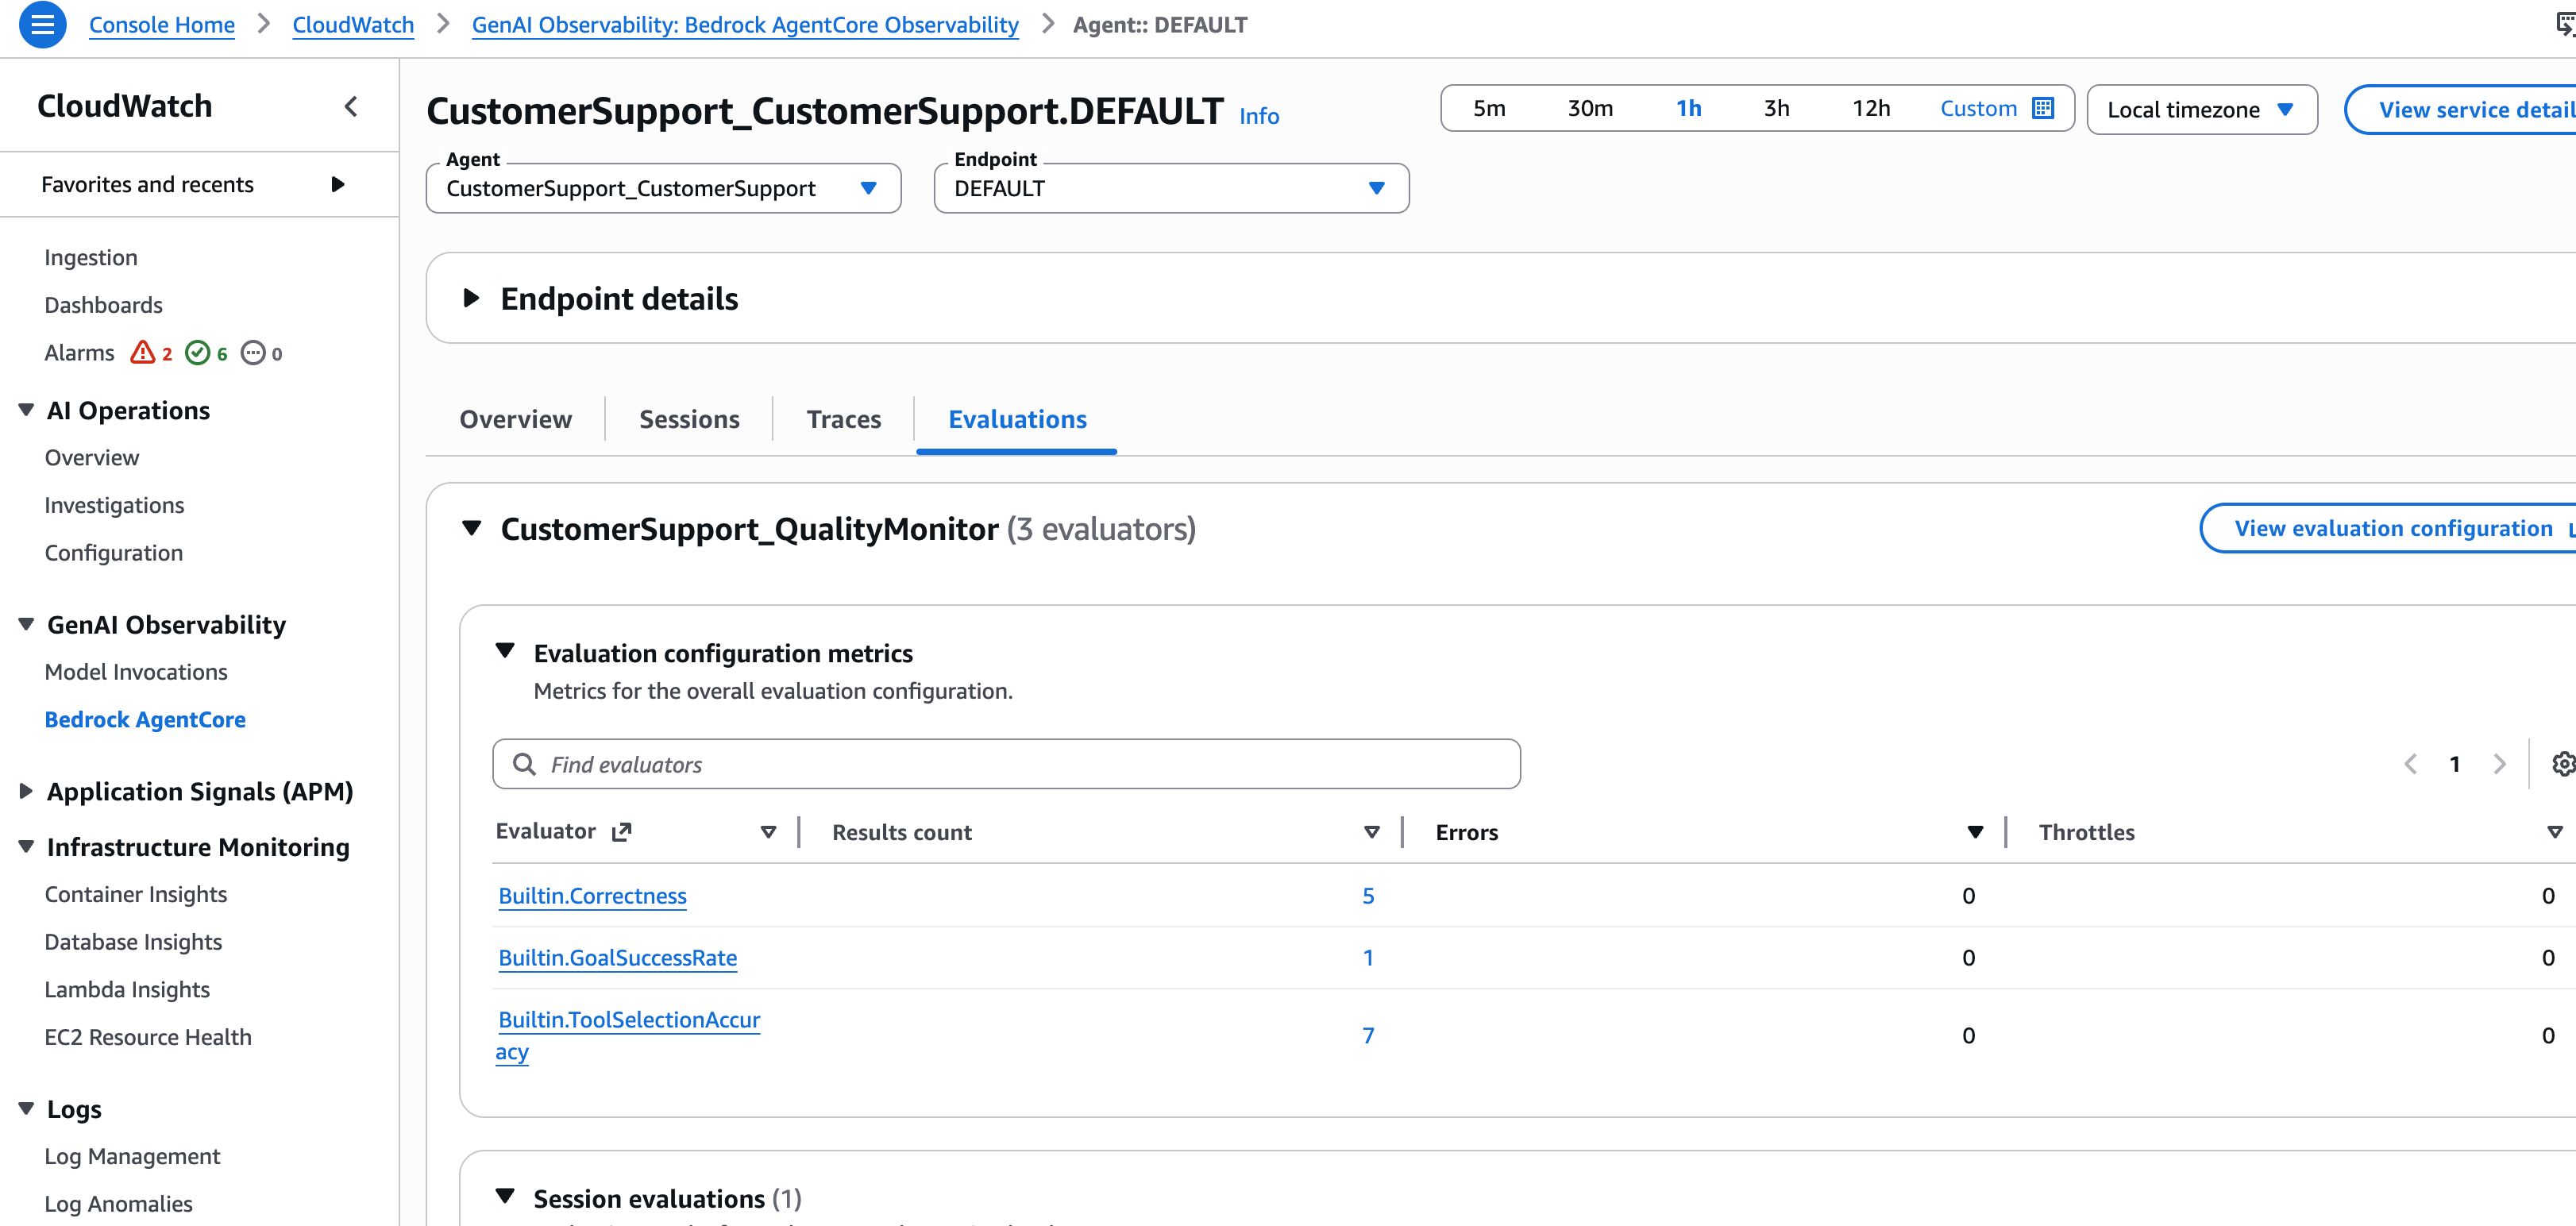This screenshot has height=1226, width=2576.
Task: Click the Find evaluators search field
Action: click(x=1006, y=764)
